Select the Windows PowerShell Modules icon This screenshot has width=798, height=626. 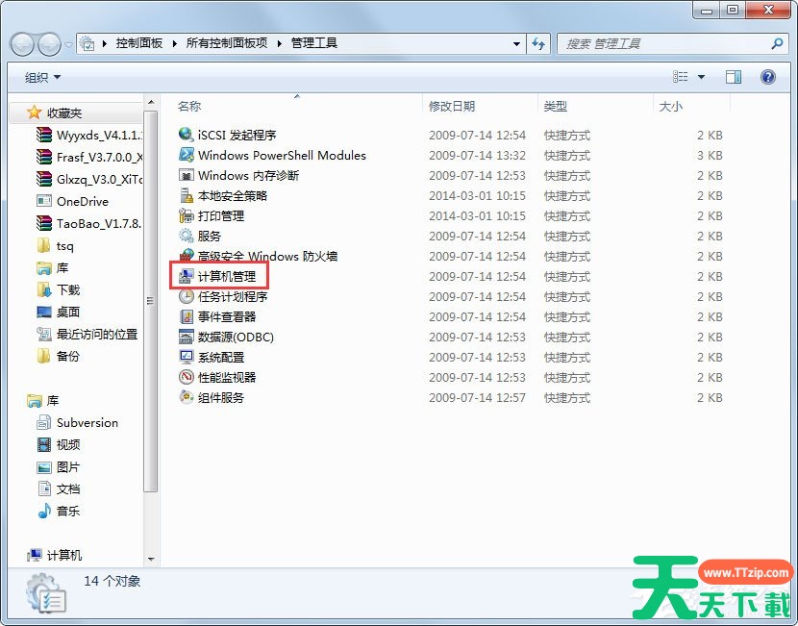187,155
